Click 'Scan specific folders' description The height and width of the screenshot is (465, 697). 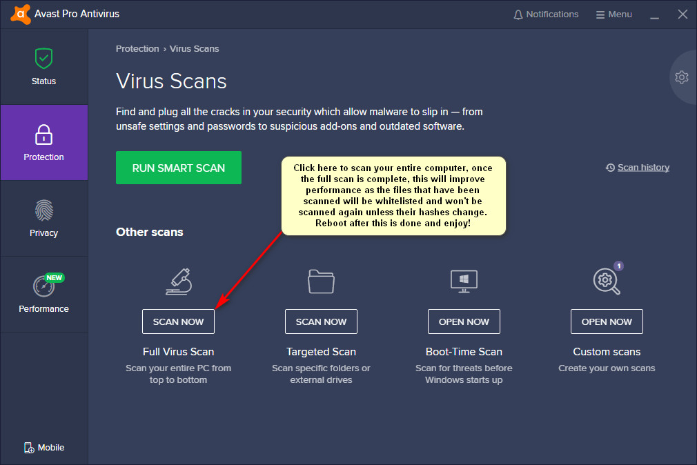tap(321, 374)
